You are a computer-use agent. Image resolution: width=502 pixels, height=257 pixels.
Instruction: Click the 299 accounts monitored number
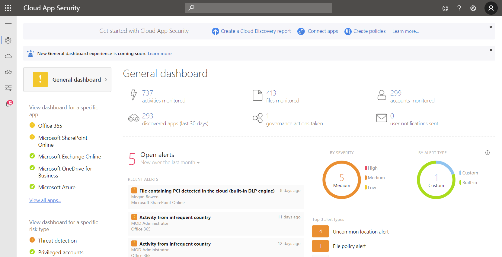[x=396, y=93]
